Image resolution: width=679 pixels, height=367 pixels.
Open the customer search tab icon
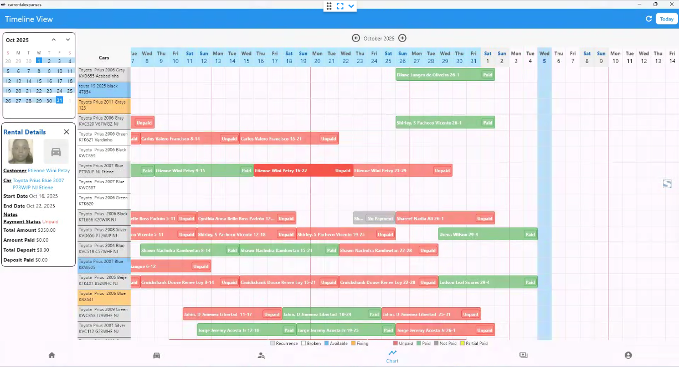point(261,355)
